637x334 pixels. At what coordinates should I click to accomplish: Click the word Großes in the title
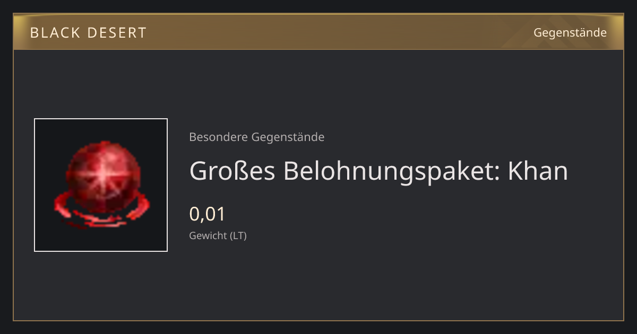click(x=232, y=171)
